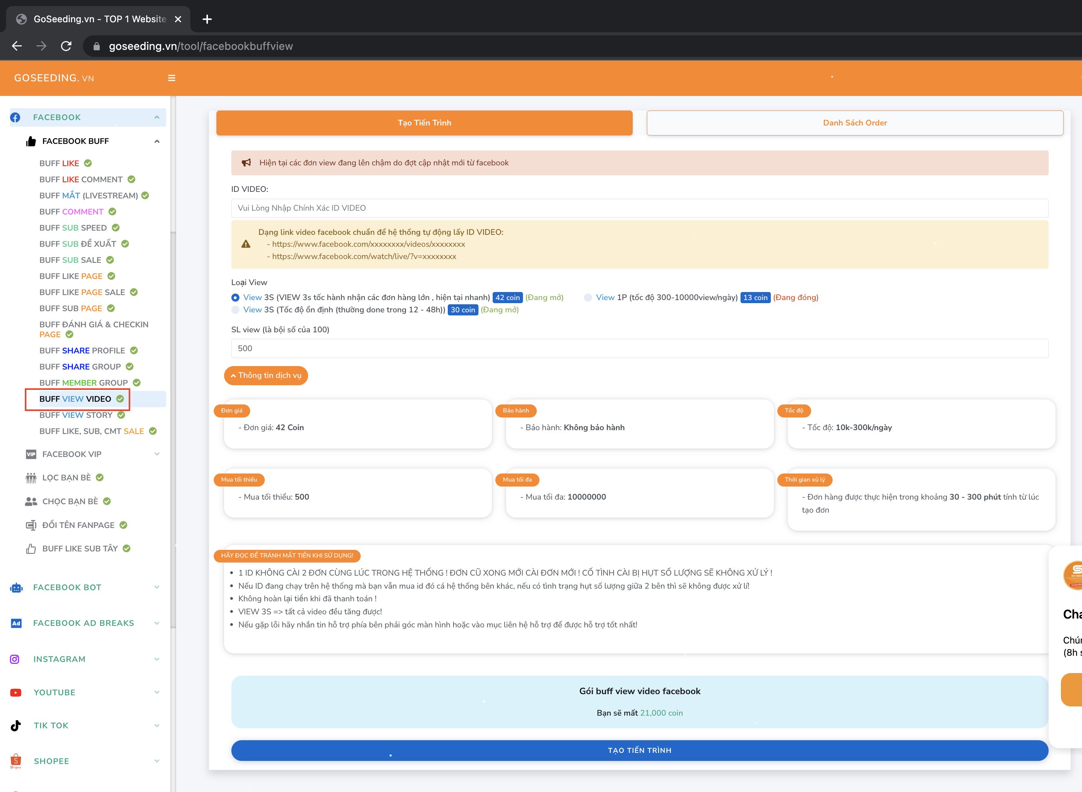Switch to Tạo Tiến Trình tab
This screenshot has height=792, width=1082.
click(x=424, y=123)
